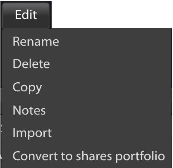Pick the Import option under Notes
The height and width of the screenshot is (168, 173).
click(x=87, y=133)
